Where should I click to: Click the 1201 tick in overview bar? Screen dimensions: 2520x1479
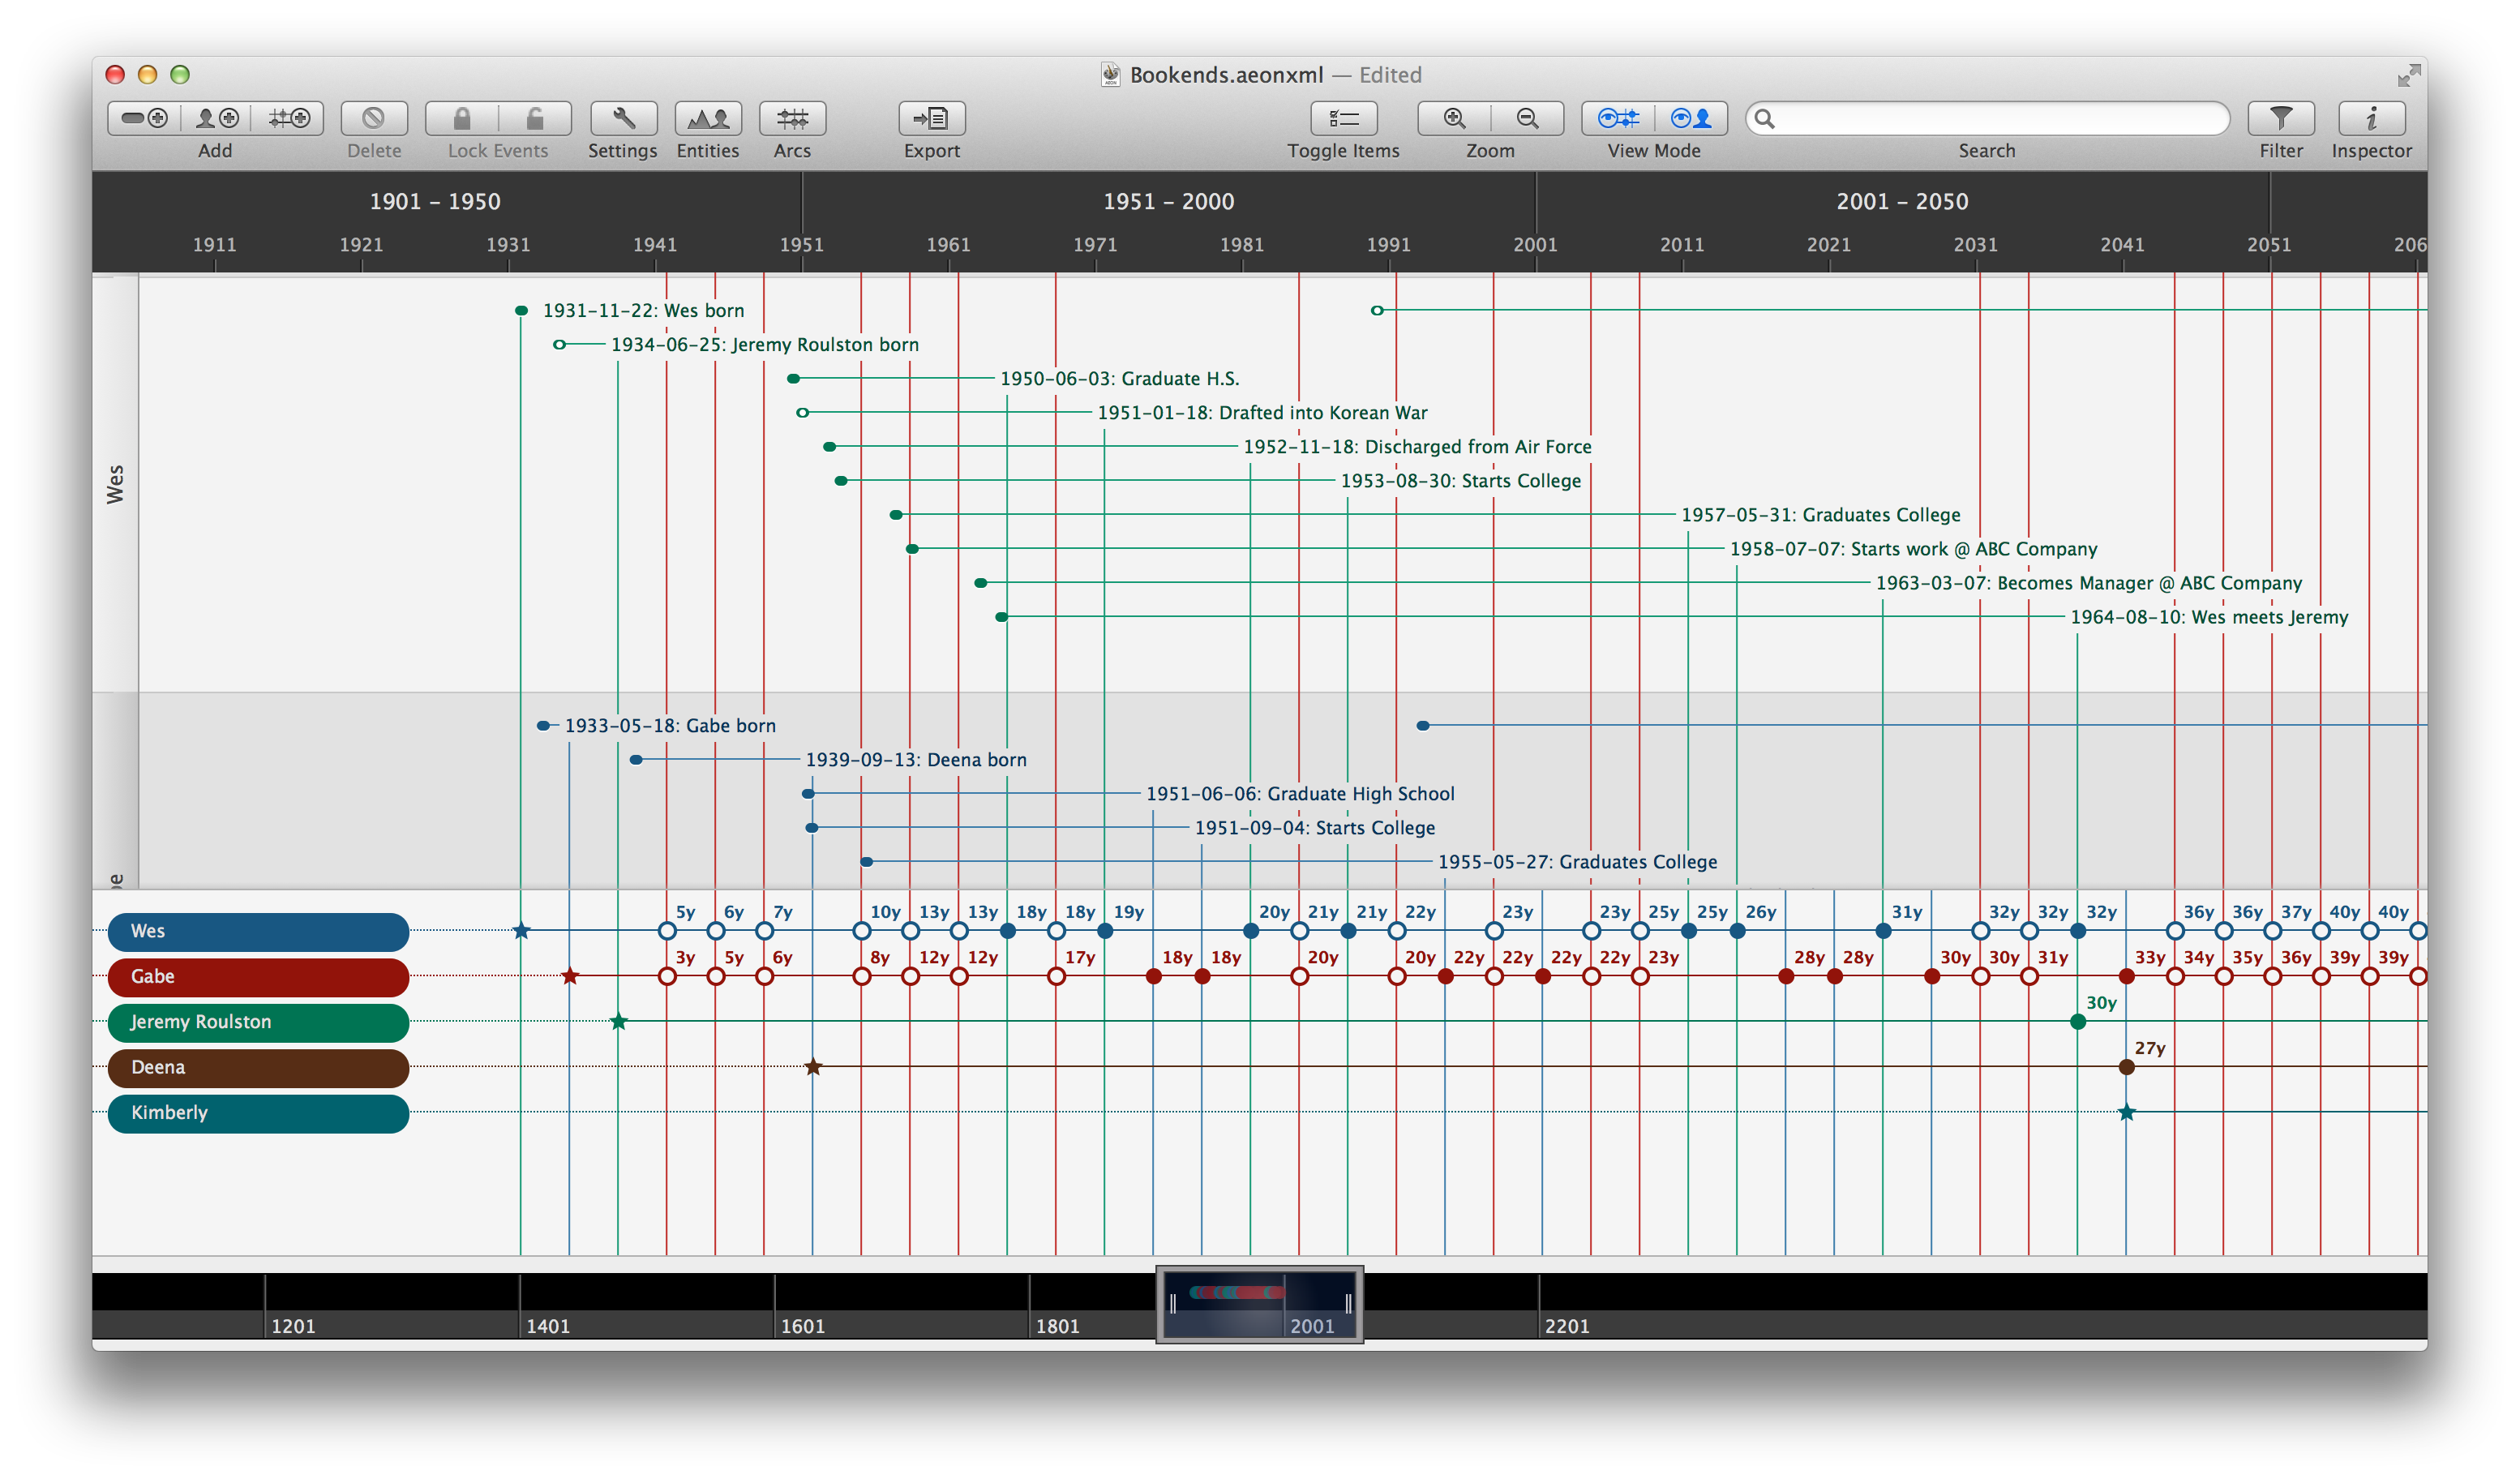coord(293,1326)
